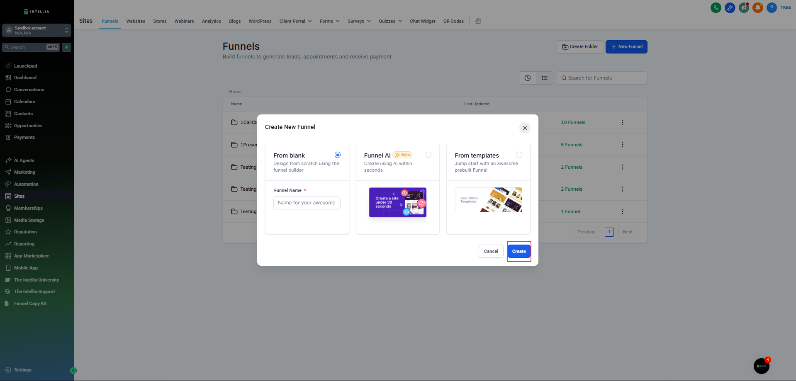Open the options menu for the 1 Funnel row
Image resolution: width=796 pixels, height=381 pixels.
tap(623, 211)
